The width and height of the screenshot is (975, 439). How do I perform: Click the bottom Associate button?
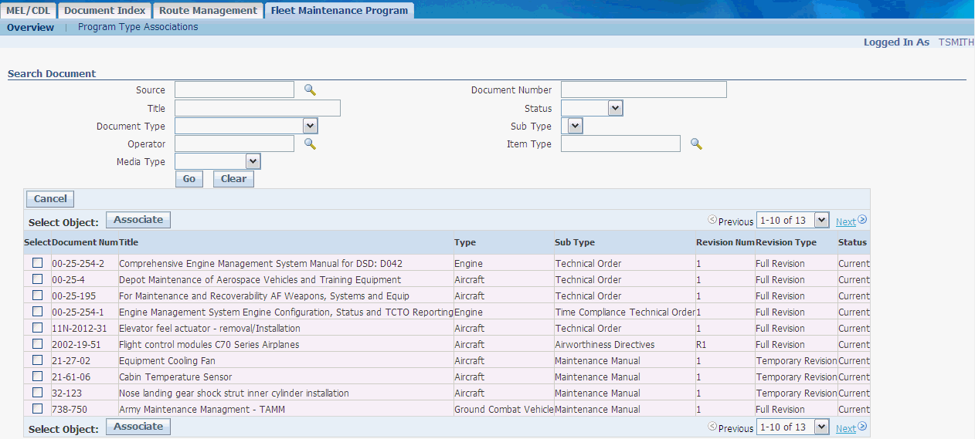138,427
